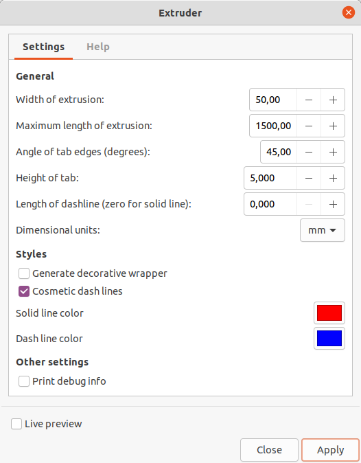The width and height of the screenshot is (361, 463).
Task: Decrease Width of extrusion with minus button
Action: (x=309, y=100)
